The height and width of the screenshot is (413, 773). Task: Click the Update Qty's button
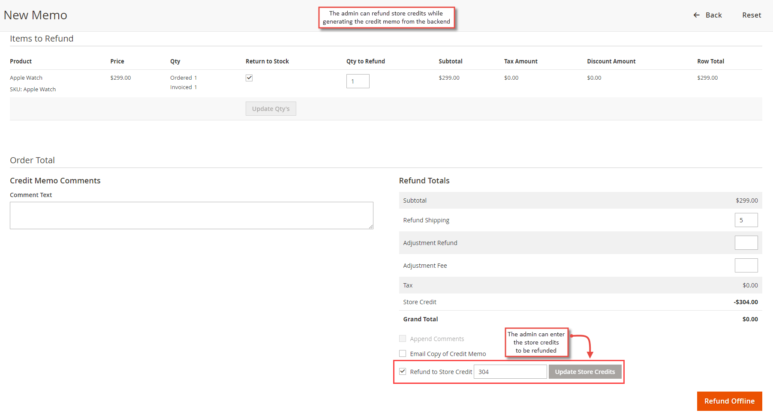pos(271,109)
